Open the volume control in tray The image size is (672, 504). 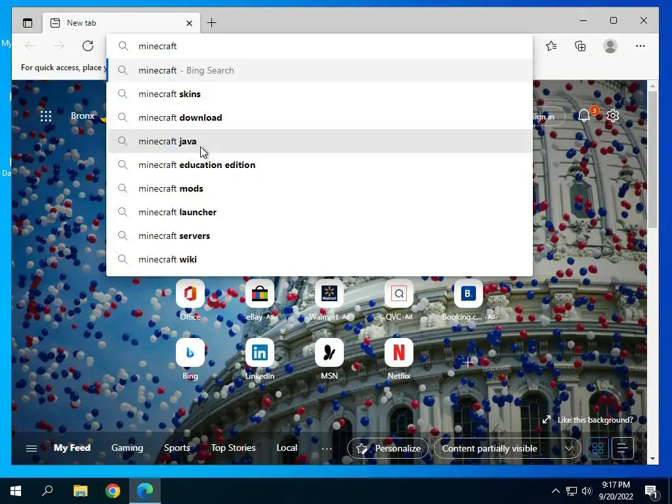tap(587, 491)
